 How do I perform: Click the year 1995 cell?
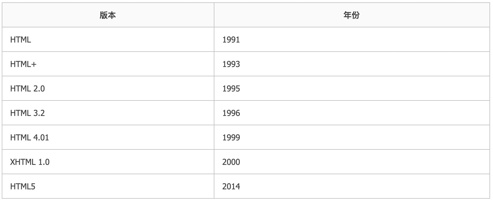(352, 89)
